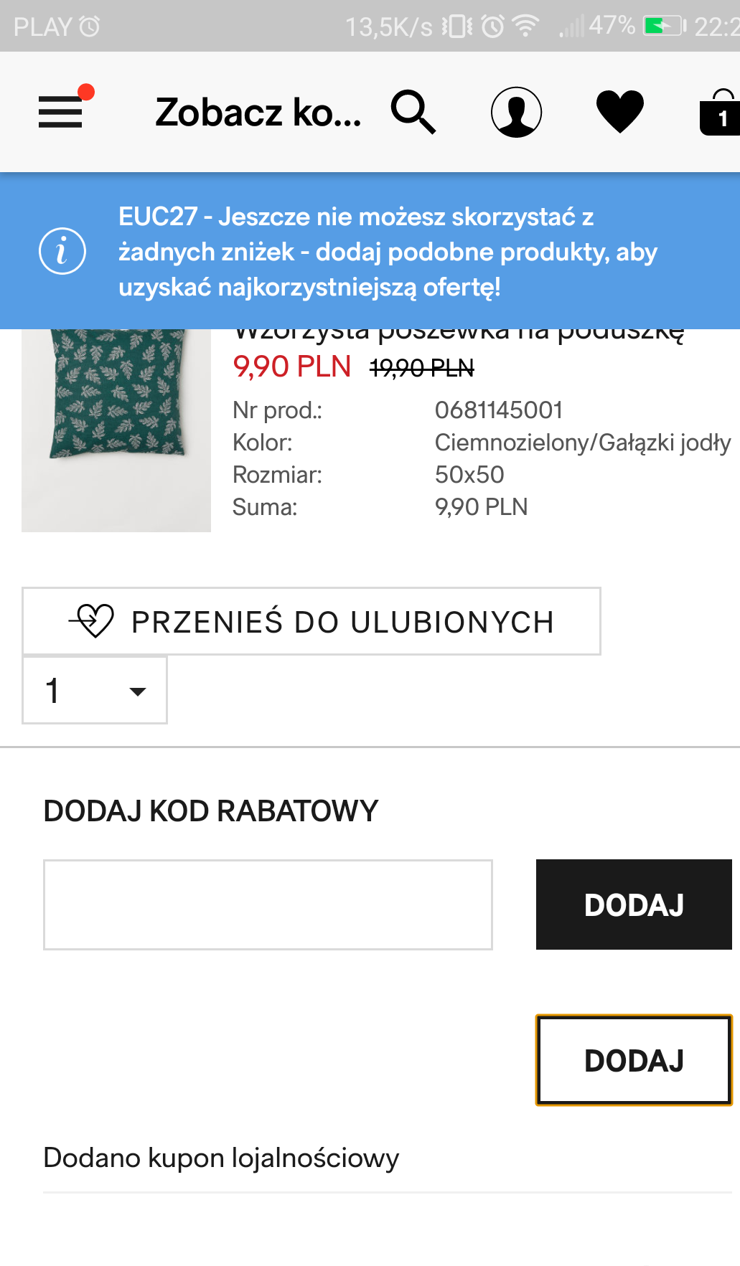Tap the Dodano kupon lojalnościowy text

coord(221,1158)
